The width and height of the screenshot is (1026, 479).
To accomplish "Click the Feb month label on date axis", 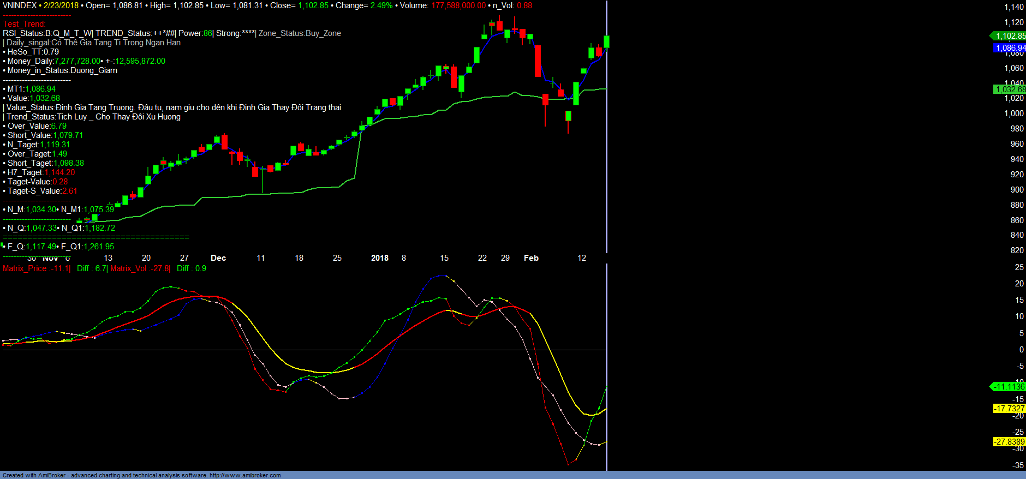I will (x=531, y=258).
